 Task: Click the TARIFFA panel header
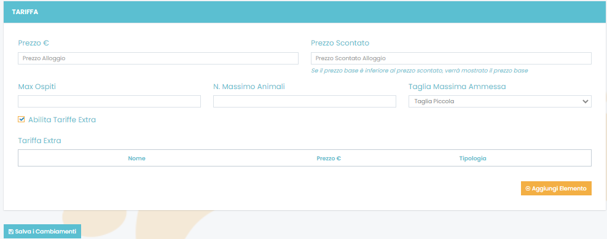[305, 12]
